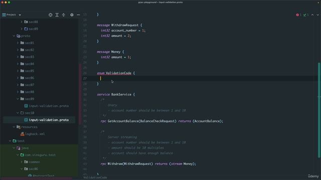321x180 pixels.
Task: Click the green zoom window button
Action: point(9,2)
